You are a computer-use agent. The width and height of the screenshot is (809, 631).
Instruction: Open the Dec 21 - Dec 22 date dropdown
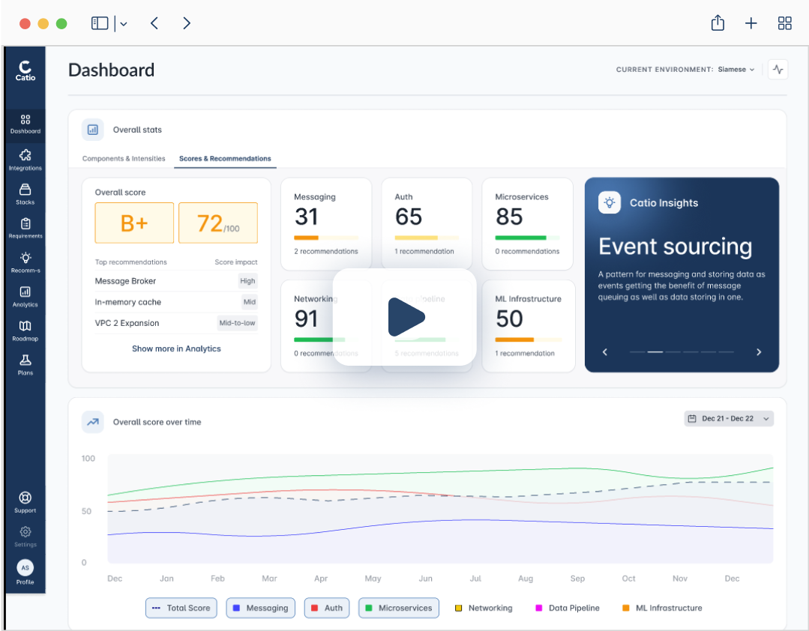(729, 419)
